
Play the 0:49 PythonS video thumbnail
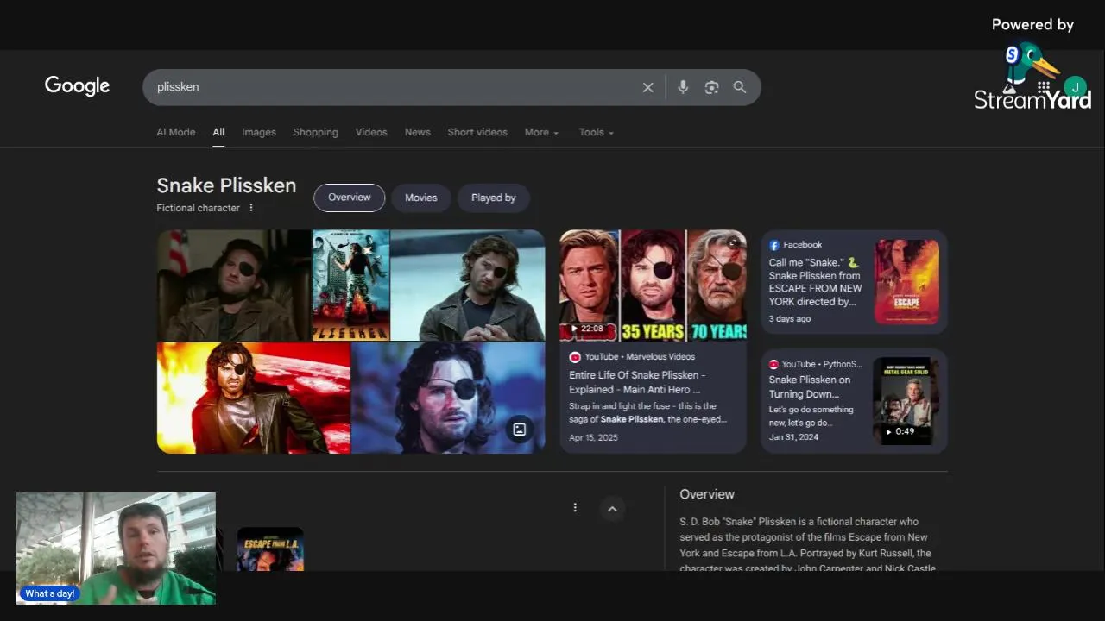coord(906,401)
